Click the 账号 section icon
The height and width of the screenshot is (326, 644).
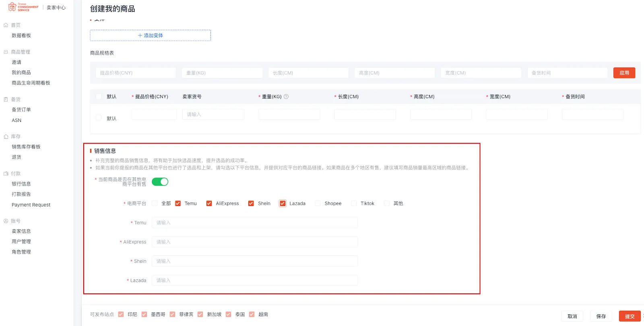pos(6,221)
